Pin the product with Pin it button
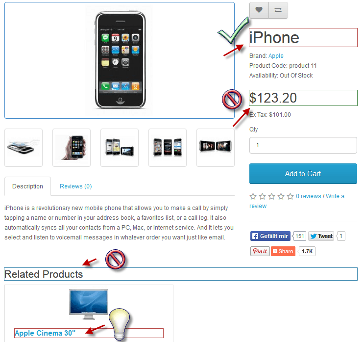 tap(260, 251)
